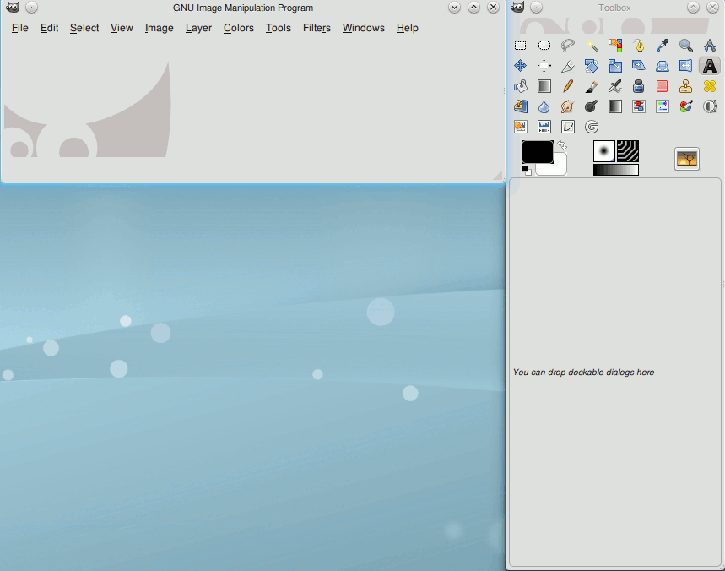725x571 pixels.
Task: Activate the Color Picker eyedropper
Action: coord(663,46)
